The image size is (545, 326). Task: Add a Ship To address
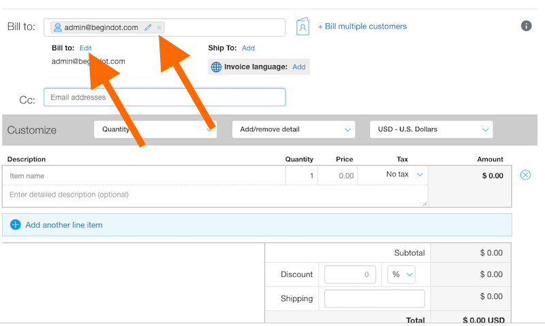click(248, 48)
